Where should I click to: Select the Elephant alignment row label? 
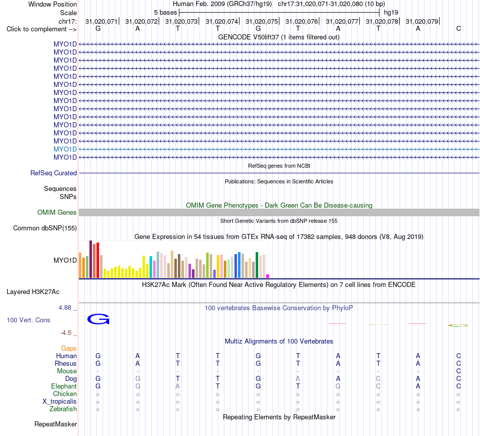[x=64, y=386]
